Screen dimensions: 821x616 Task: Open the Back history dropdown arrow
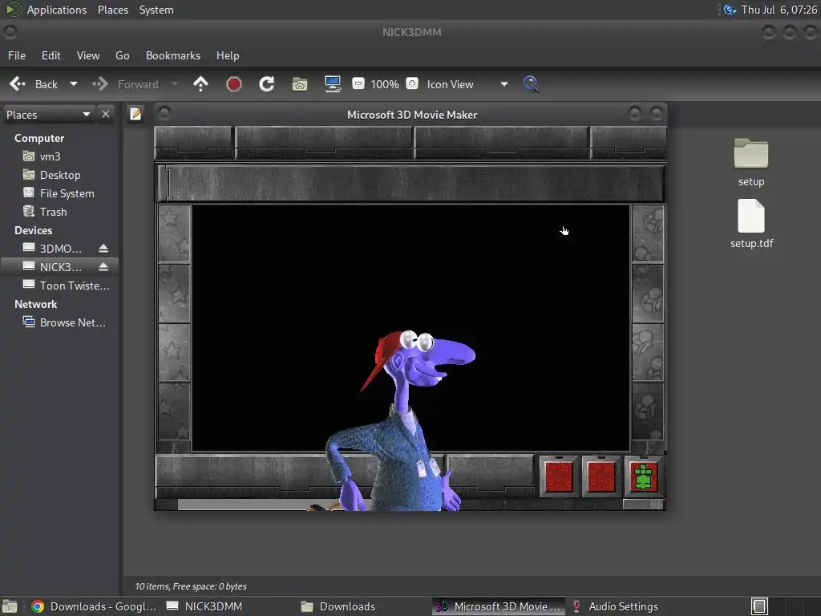[74, 83]
